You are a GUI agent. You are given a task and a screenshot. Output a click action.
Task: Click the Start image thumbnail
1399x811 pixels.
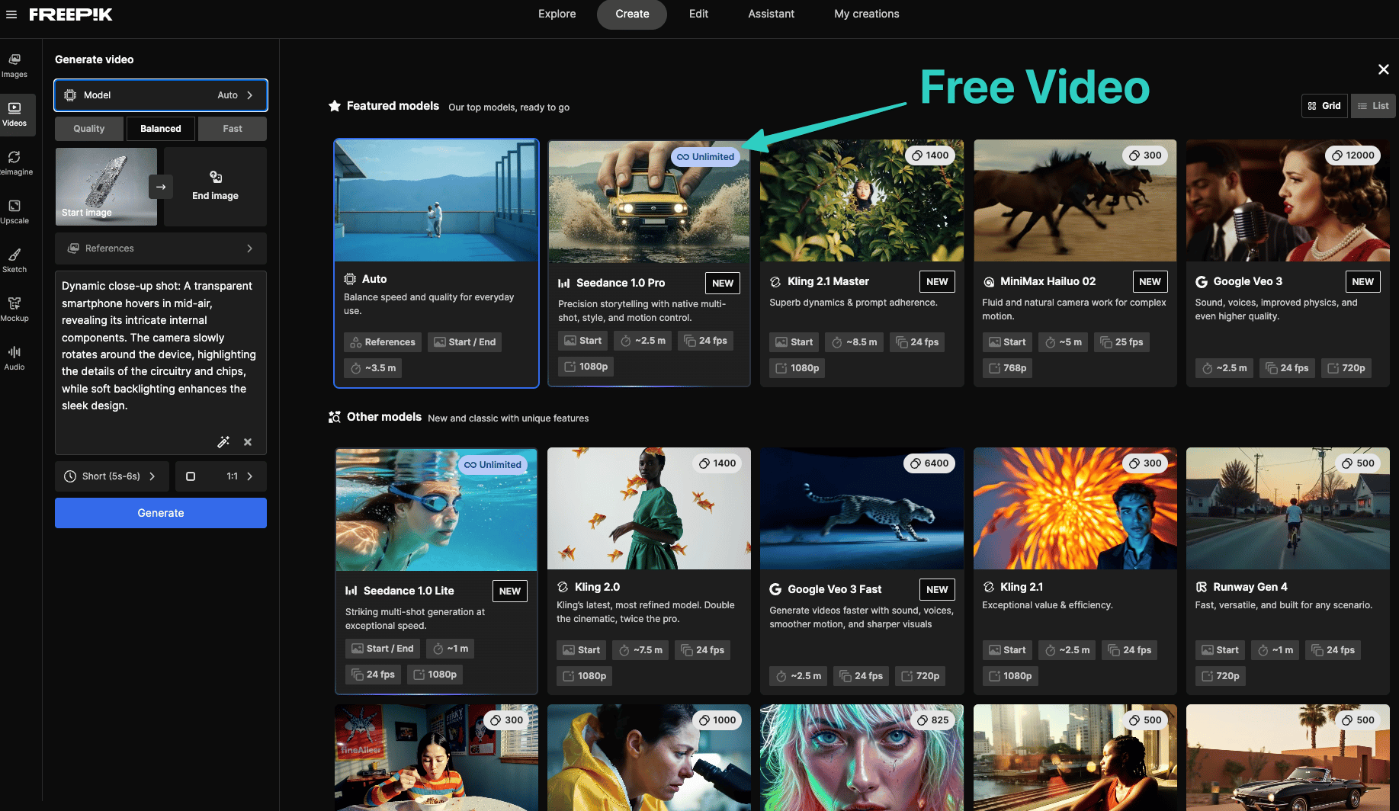coord(106,187)
